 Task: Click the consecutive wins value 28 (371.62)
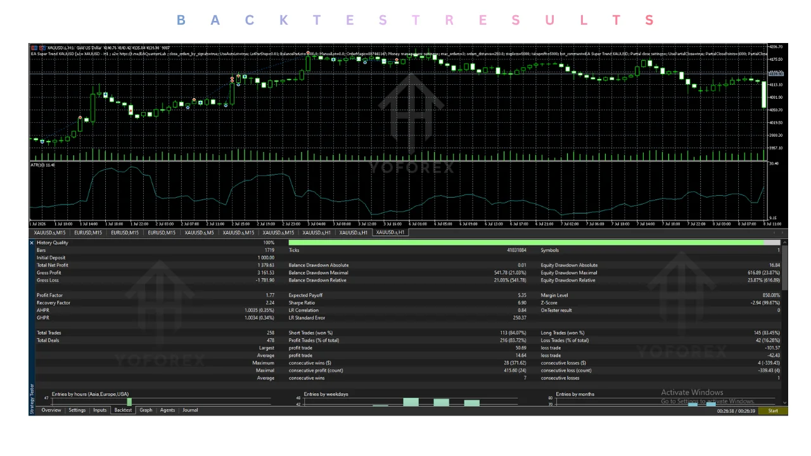coord(514,363)
